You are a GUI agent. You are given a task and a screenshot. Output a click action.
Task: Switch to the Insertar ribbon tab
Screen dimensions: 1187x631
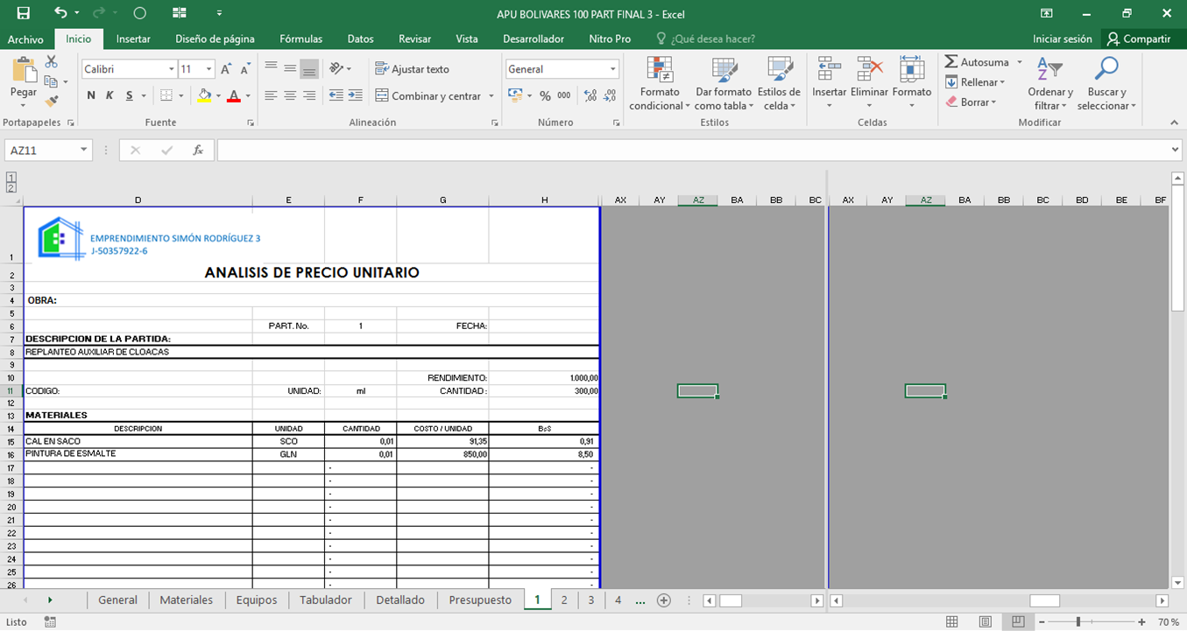[133, 39]
